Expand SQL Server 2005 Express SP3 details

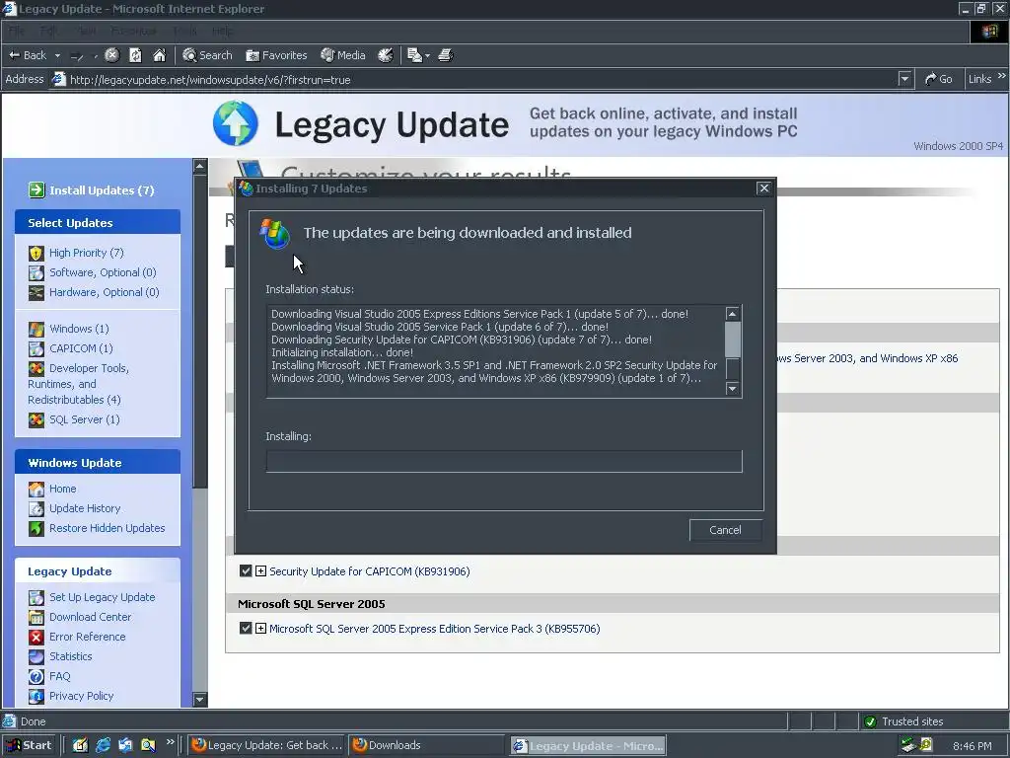260,628
